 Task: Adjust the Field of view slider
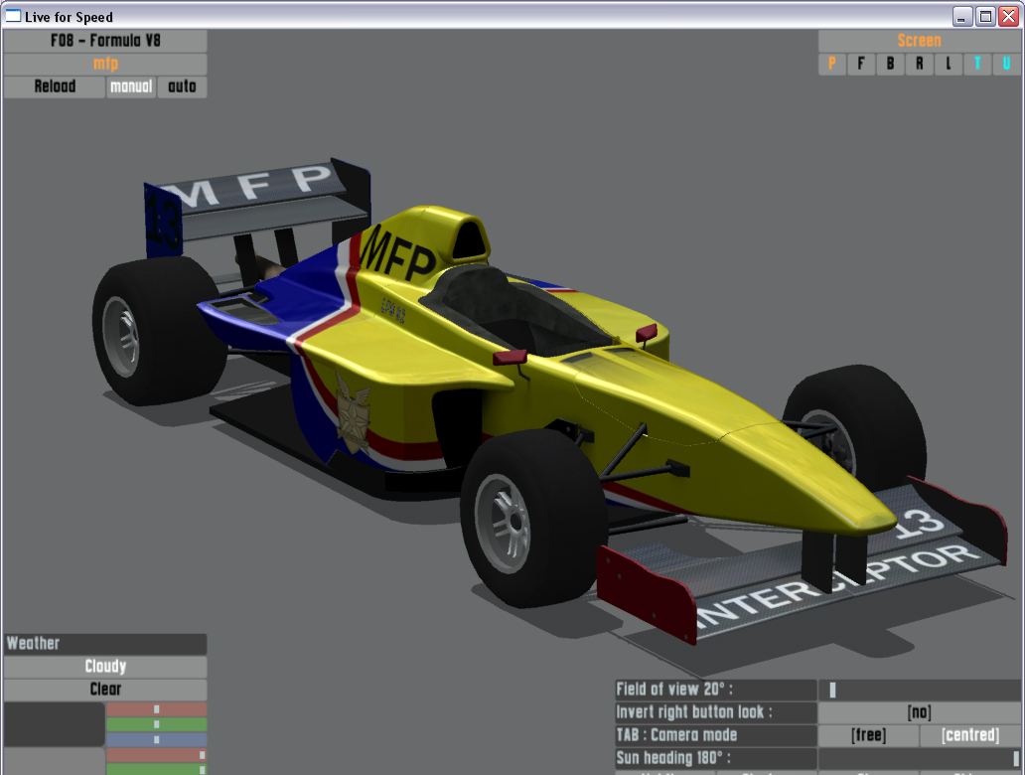click(x=919, y=690)
